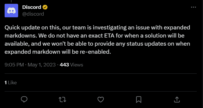Viewport: 203px width, 108px height.
Task: Bookmark this tweet
Action: point(139,99)
